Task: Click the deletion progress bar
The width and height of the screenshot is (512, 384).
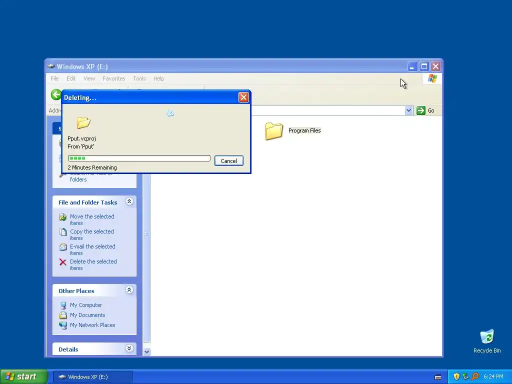Action: coord(139,158)
